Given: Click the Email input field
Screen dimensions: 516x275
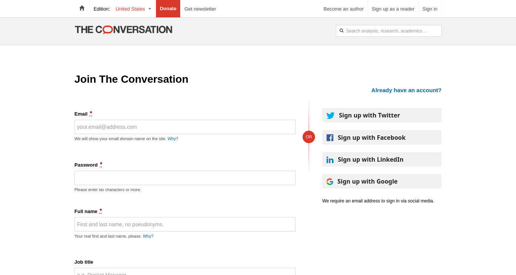Looking at the screenshot, I should click(185, 127).
